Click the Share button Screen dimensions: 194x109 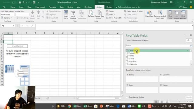pyautogui.click(x=183, y=7)
